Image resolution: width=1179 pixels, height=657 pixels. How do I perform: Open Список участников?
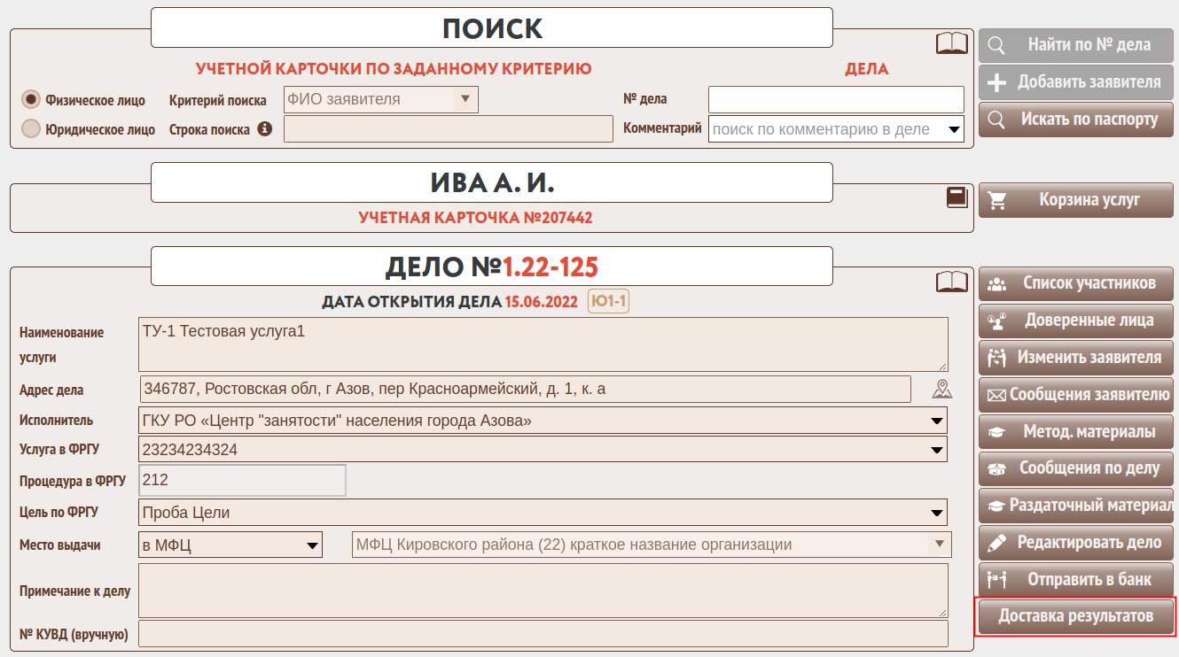(1075, 284)
